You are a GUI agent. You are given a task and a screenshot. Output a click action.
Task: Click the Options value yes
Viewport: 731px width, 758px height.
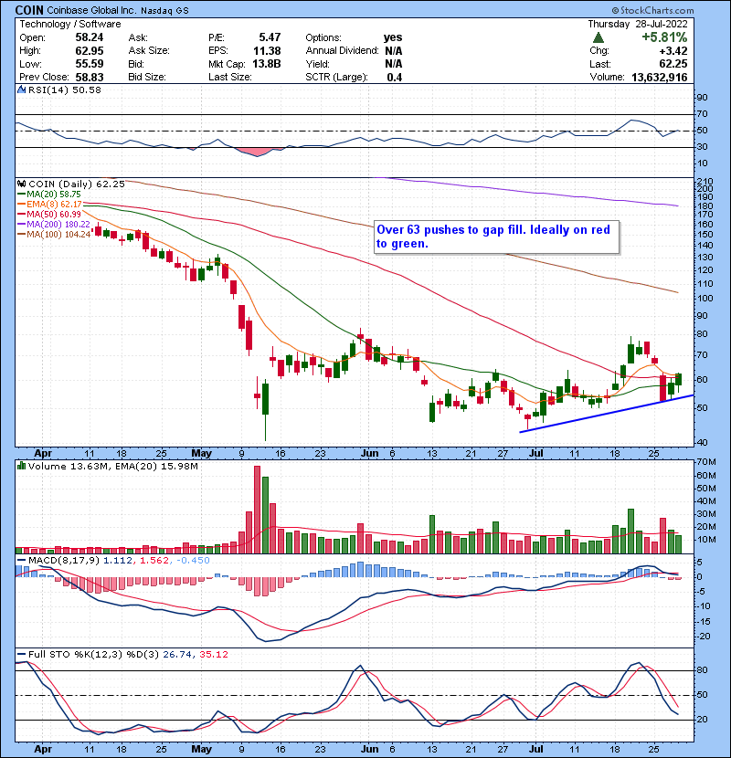coord(393,37)
